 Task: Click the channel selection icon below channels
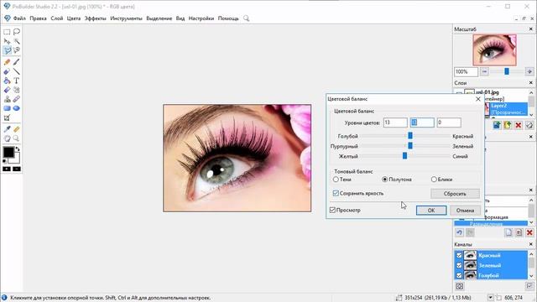click(460, 286)
